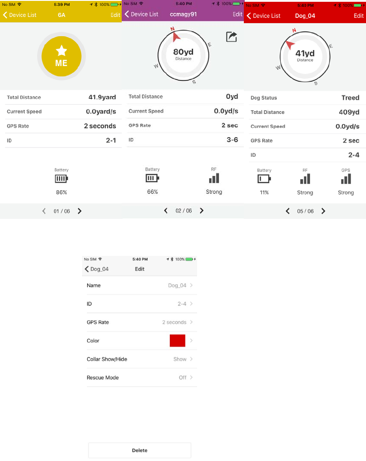
Task: Tap battery icon showing 11%
Action: click(264, 179)
